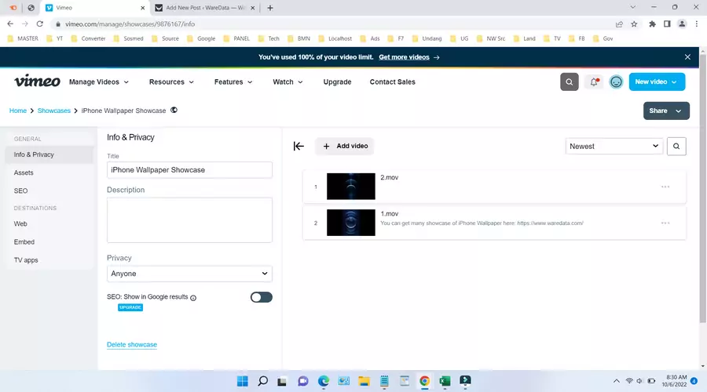This screenshot has height=392, width=707.
Task: Click the 1.mov video thumbnail
Action: [x=351, y=223]
